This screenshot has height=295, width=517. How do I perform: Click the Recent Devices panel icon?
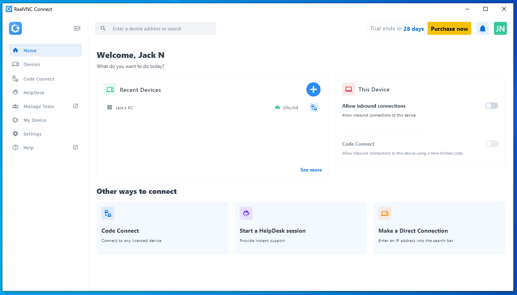click(x=110, y=89)
